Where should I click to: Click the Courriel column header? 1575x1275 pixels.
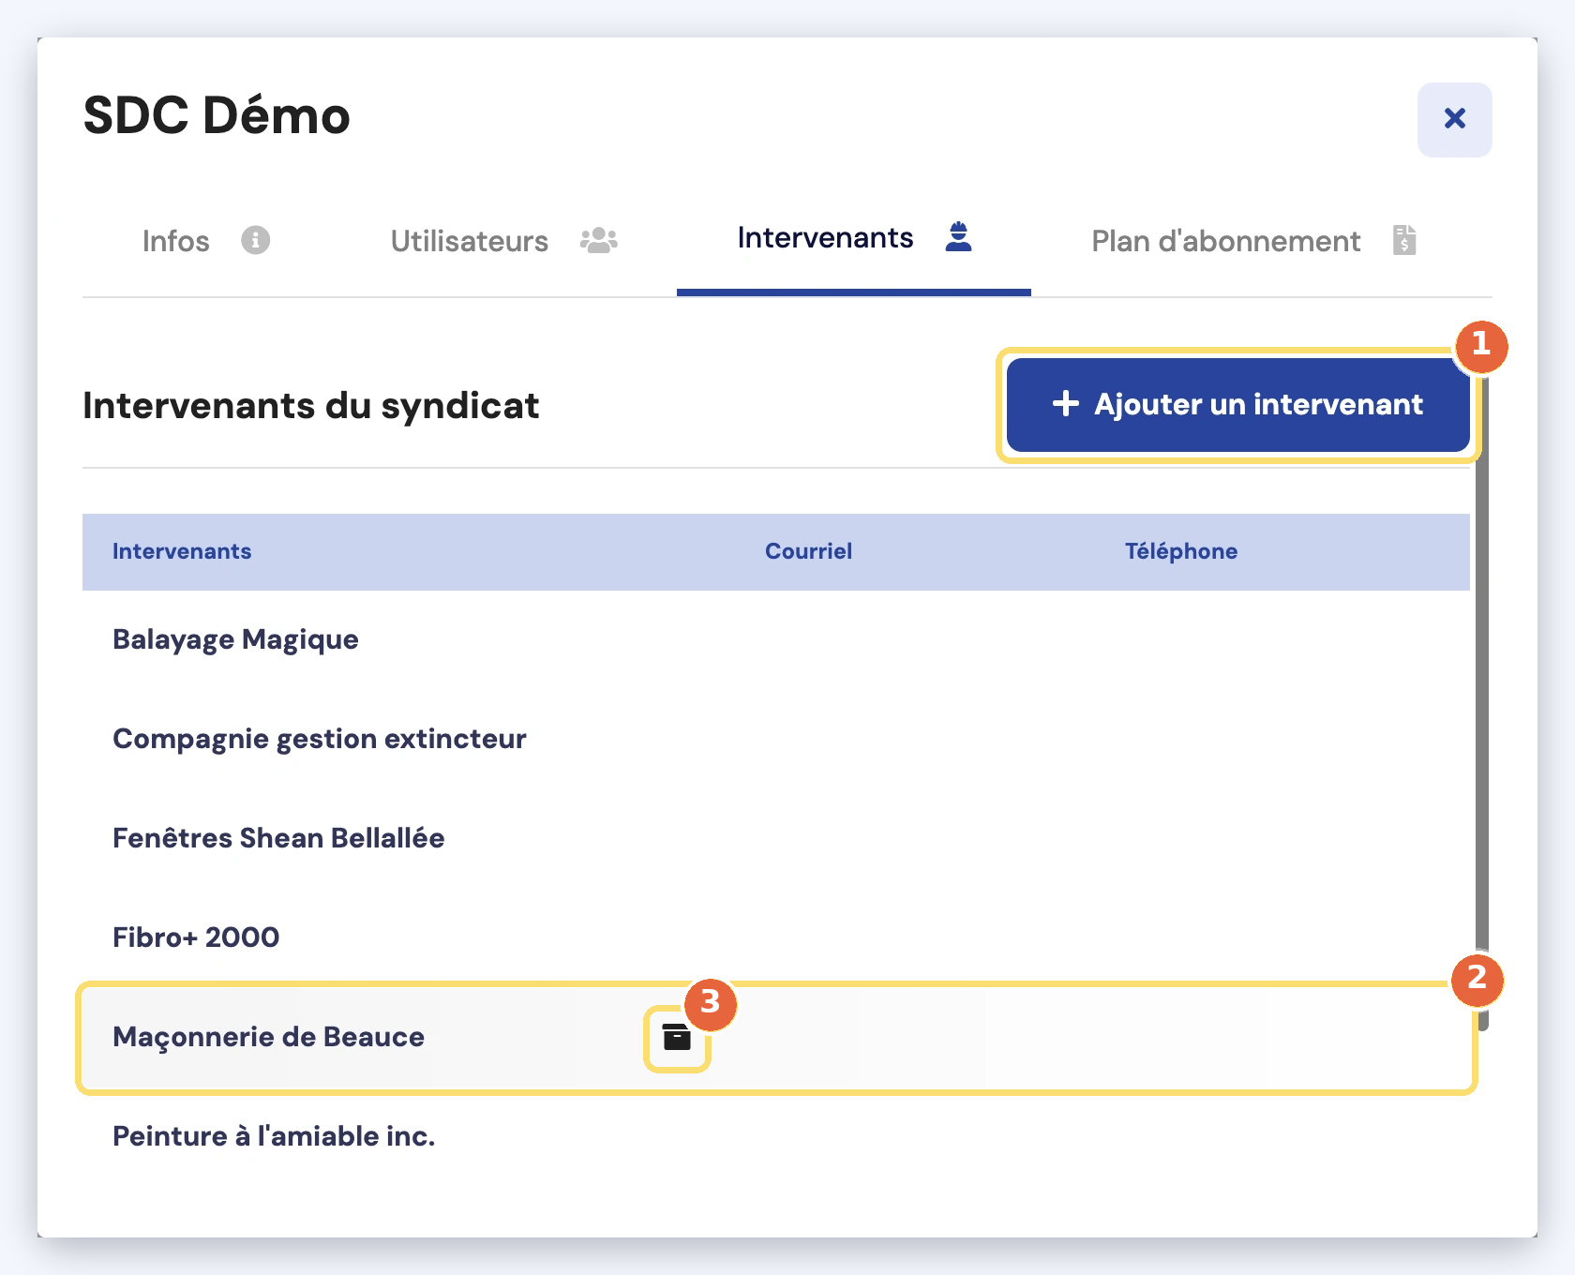[808, 551]
